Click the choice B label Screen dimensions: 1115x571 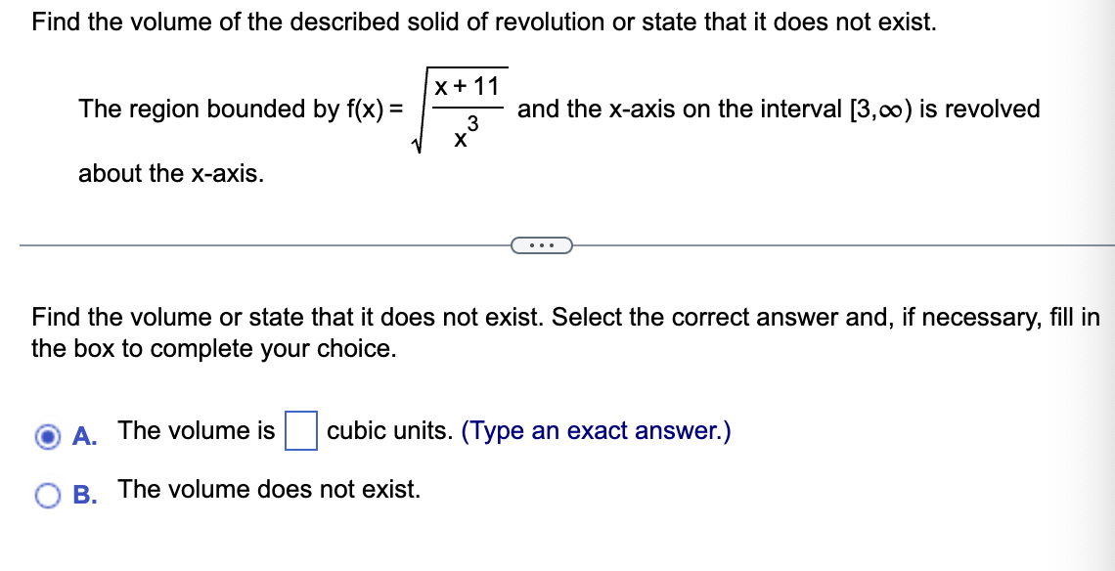82,490
